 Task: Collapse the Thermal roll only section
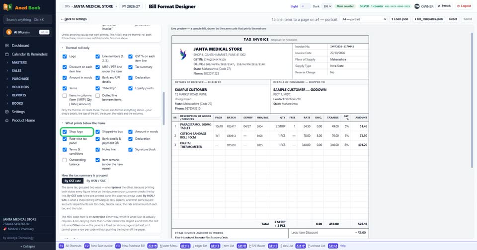coord(78,48)
